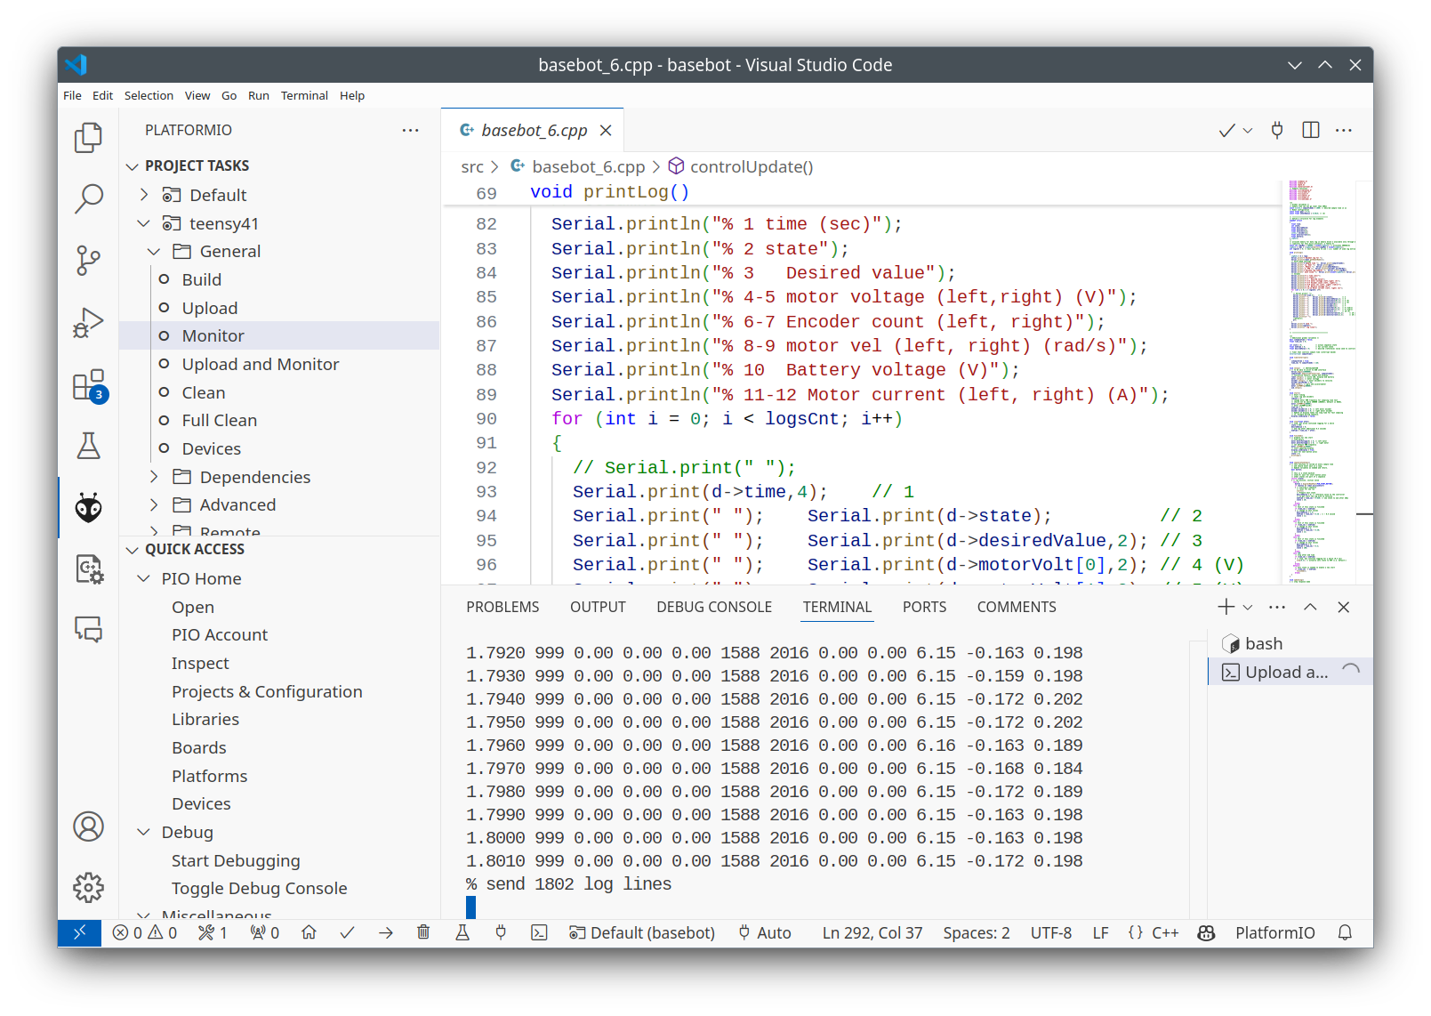Click the PlatformIO Clean trash icon in status bar
The image size is (1431, 1016).
(x=423, y=932)
